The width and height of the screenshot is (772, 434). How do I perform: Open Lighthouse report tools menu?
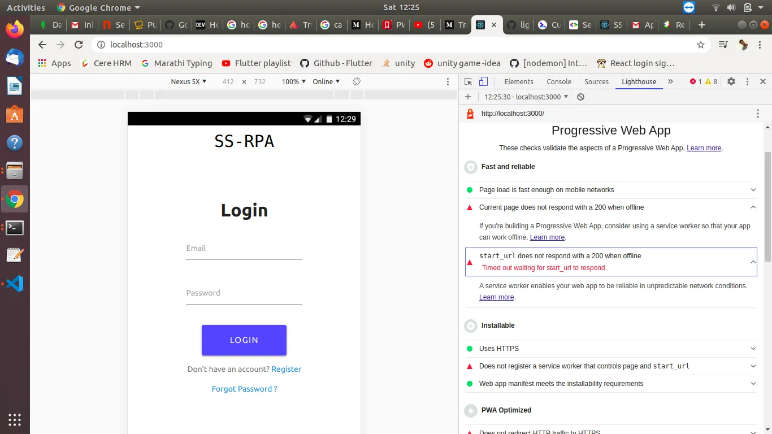click(x=758, y=114)
